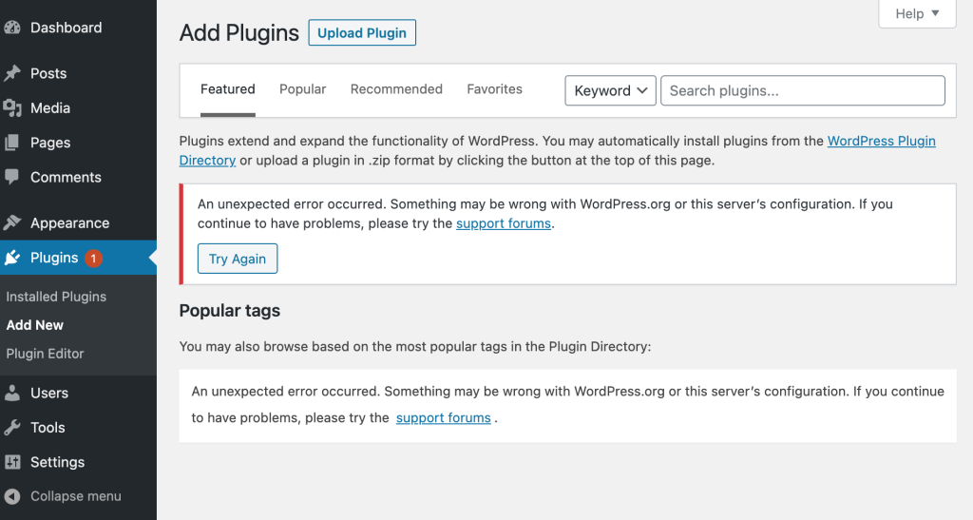Switch to the Popular tab
Viewport: 973px width, 520px height.
302,89
